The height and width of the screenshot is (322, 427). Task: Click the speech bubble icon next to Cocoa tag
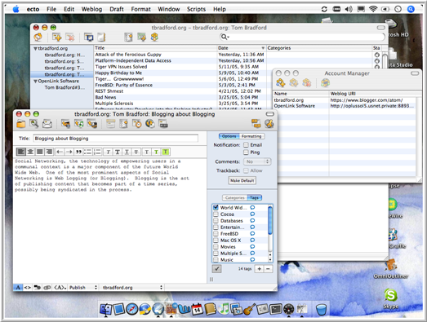point(252,214)
